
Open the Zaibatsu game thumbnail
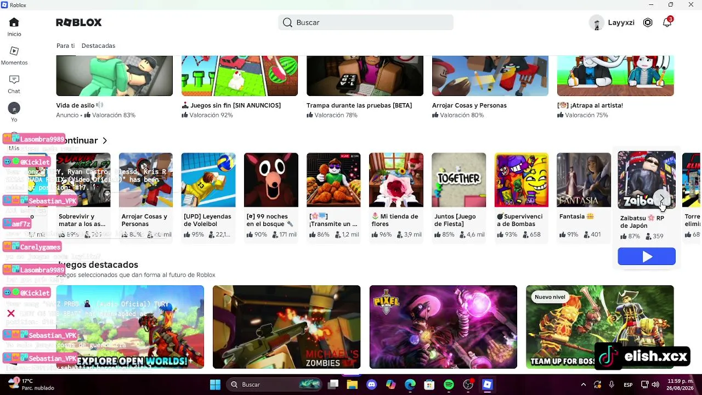(x=647, y=180)
